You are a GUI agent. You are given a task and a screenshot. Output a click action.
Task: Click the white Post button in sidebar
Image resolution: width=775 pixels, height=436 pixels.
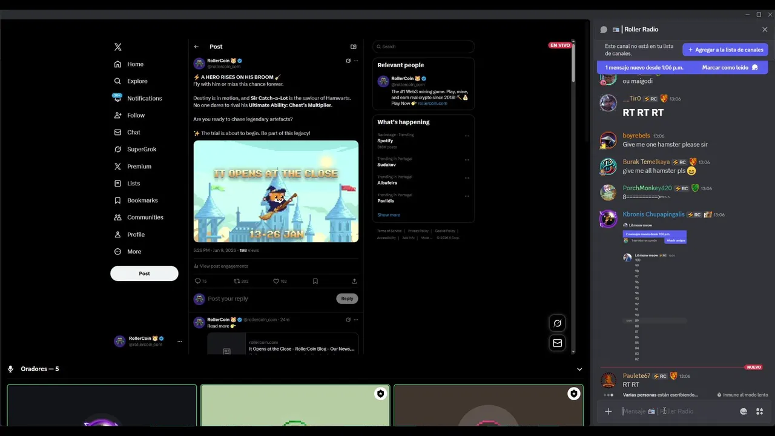(x=144, y=273)
